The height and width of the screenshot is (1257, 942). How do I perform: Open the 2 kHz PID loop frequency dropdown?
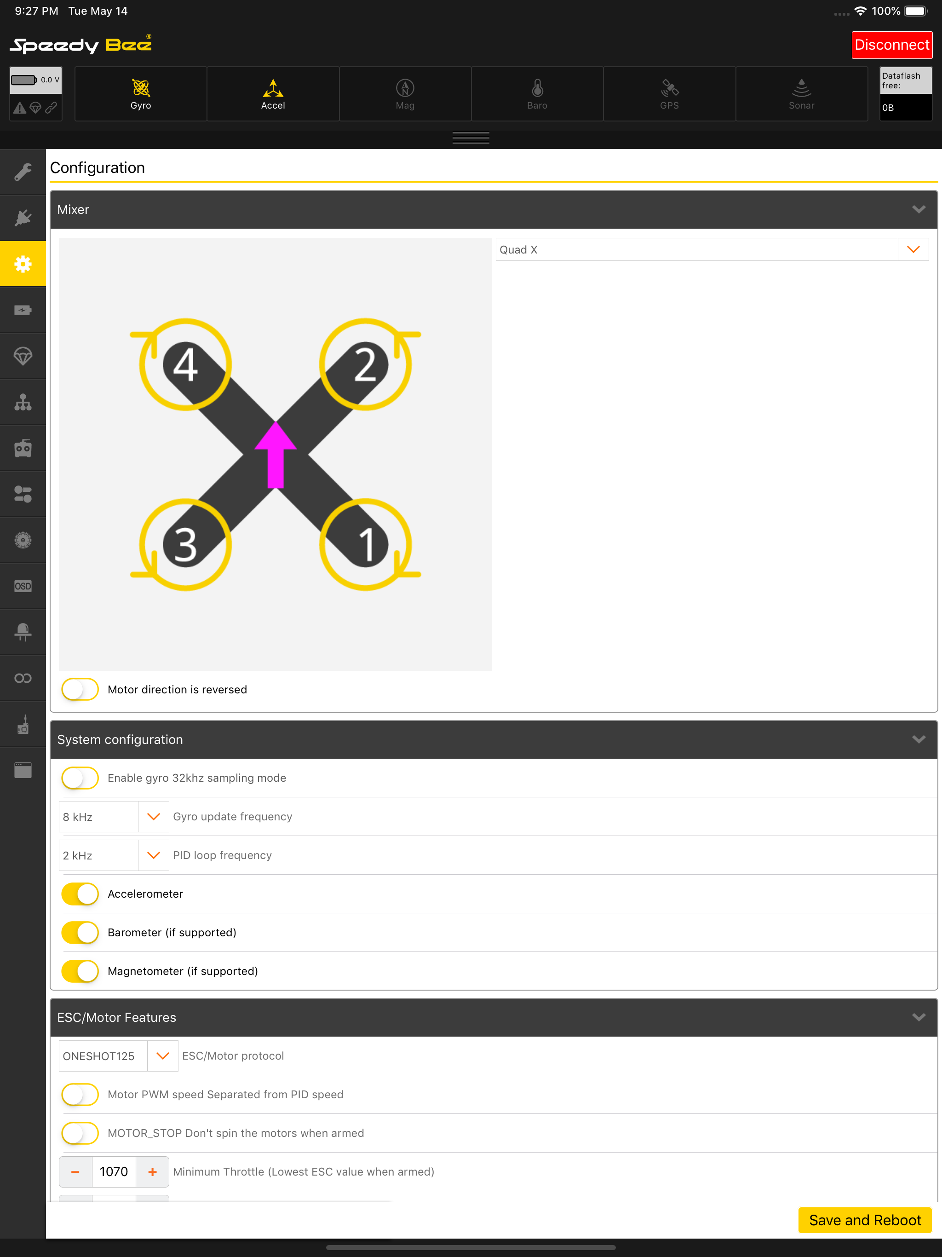click(114, 855)
